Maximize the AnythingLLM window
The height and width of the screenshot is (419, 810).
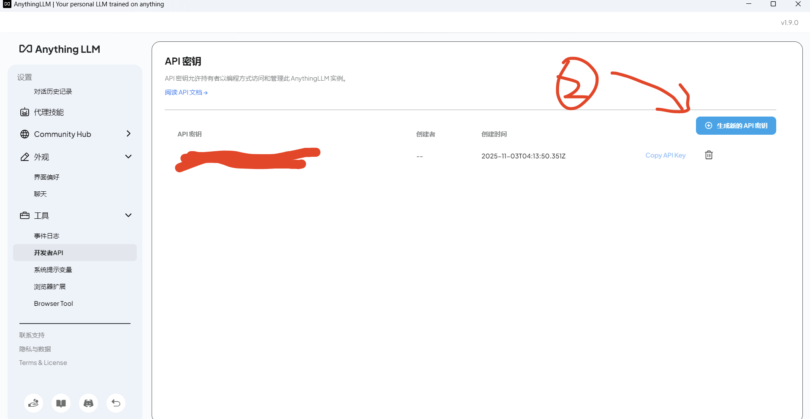coord(773,4)
